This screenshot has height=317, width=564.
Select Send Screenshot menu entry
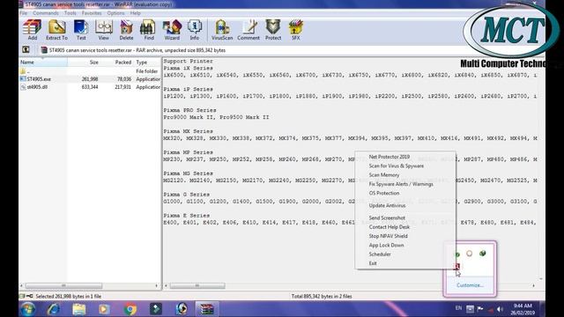pyautogui.click(x=387, y=217)
